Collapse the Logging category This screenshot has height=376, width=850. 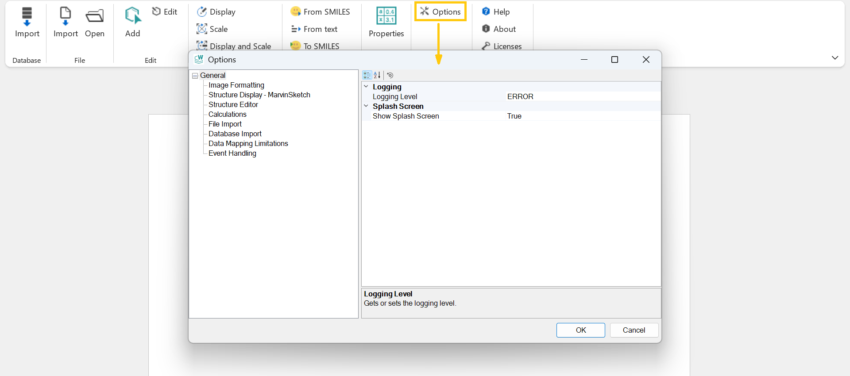pos(366,87)
